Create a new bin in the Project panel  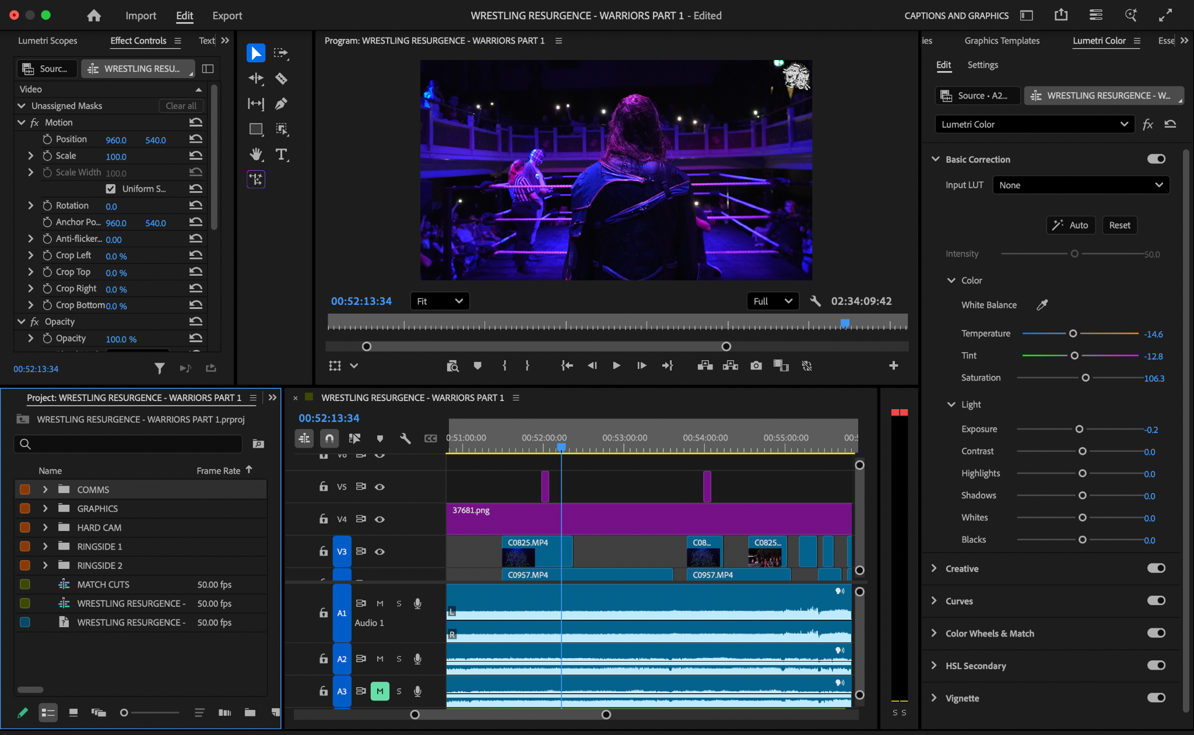click(x=250, y=712)
